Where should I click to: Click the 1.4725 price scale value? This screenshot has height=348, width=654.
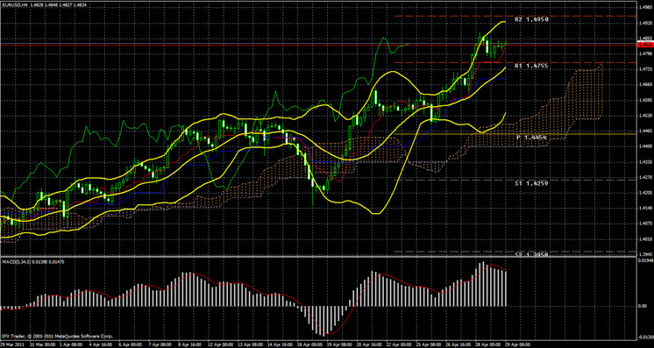(645, 69)
